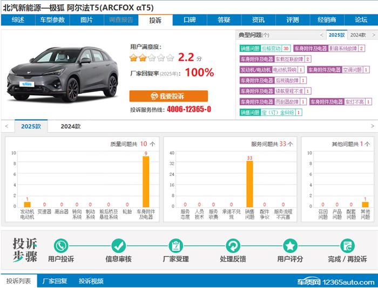Screen dimensions: 378x288
Task: Click the 处理反馈 refresh step icon
Action: pos(233,246)
